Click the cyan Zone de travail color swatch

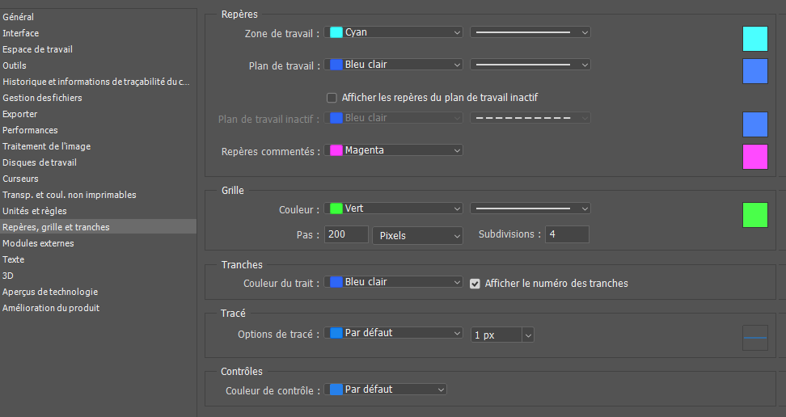[754, 39]
